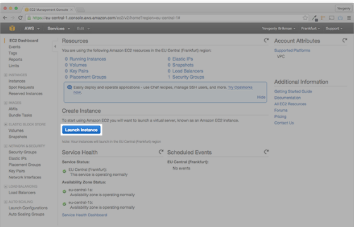Open Launch Configurations in sidebar
The image size is (354, 227).
[28, 208]
